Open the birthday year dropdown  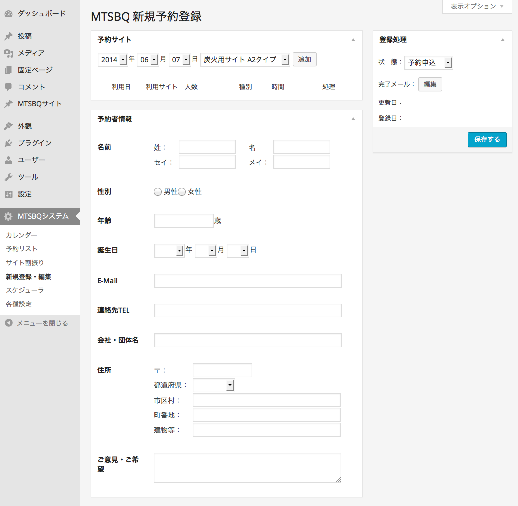(x=169, y=251)
